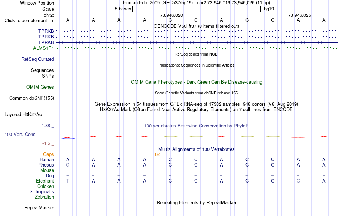The height and width of the screenshot is (216, 338).
Task: Click the X_tropicalis species label
Action: (x=42, y=192)
